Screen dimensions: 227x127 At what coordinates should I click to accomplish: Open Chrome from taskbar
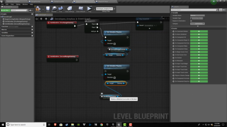tap(101, 125)
